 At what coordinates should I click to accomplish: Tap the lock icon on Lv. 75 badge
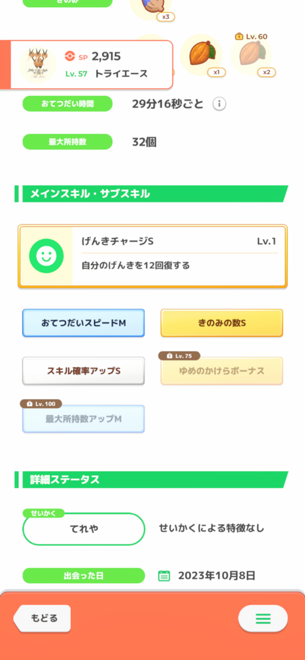point(170,356)
